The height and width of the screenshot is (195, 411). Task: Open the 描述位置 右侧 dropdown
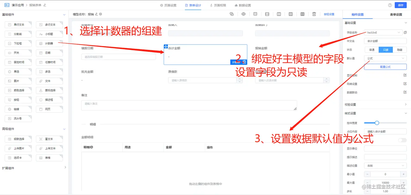385,165
